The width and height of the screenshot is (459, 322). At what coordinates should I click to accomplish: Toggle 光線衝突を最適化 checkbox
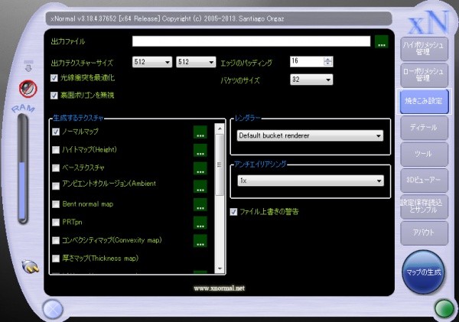pos(54,78)
